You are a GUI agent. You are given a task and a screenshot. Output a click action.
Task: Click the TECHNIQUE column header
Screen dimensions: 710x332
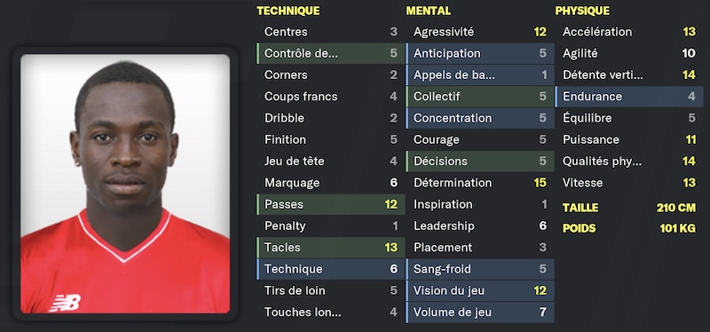point(288,11)
